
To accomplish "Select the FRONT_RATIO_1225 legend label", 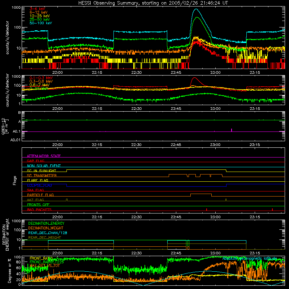I will (47, 262).
